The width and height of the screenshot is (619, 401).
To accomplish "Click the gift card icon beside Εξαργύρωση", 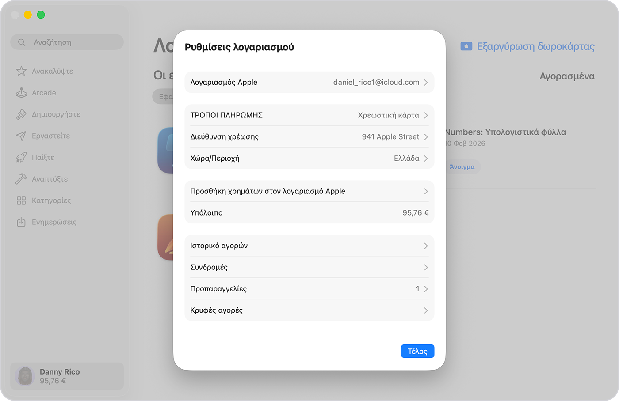I will pyautogui.click(x=466, y=46).
